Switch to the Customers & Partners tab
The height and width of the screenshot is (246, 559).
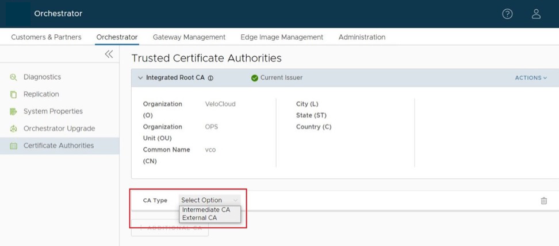click(x=46, y=37)
